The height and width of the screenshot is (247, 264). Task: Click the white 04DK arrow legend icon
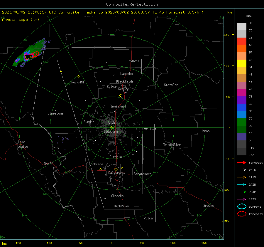point(242,170)
